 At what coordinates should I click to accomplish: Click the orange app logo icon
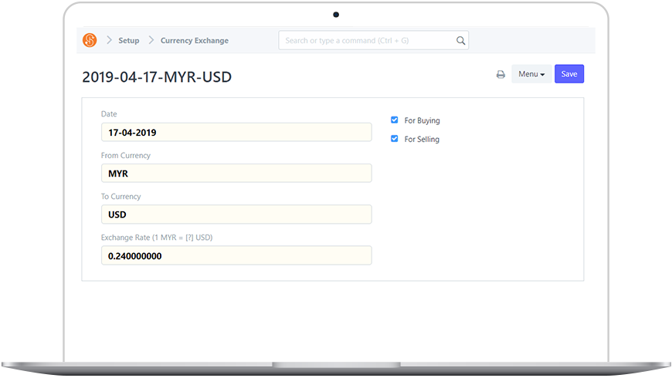tap(90, 40)
